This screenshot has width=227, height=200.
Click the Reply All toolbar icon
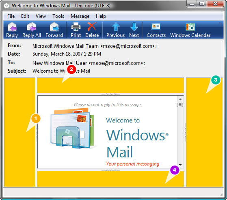[31, 27]
